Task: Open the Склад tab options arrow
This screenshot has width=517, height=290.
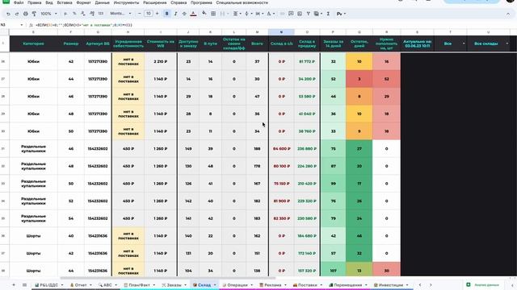Action: 215,285
